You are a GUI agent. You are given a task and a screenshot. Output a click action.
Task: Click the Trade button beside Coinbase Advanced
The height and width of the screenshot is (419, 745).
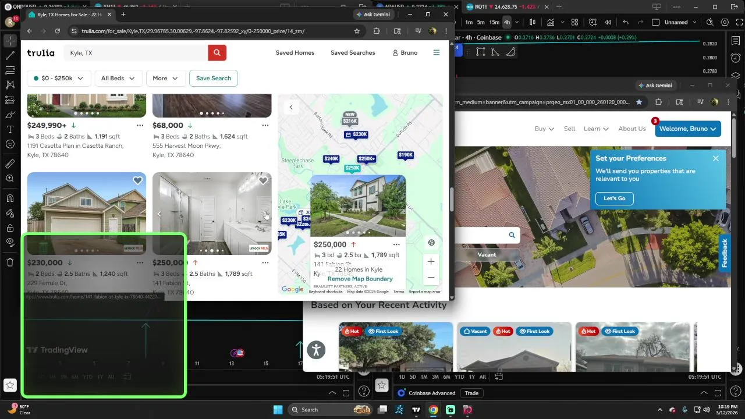(x=471, y=393)
